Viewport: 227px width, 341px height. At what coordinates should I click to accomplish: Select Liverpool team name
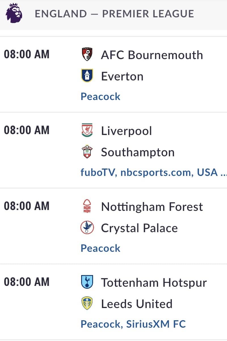coord(127,131)
